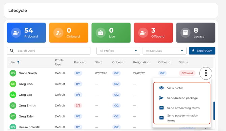
Task: Click Grace Smith's 0/2 offboard badge
Action: pos(162,73)
